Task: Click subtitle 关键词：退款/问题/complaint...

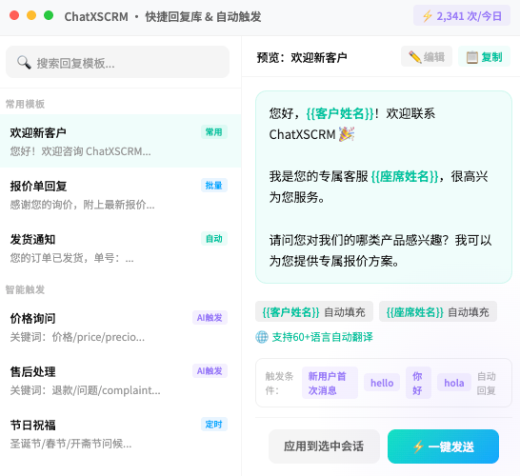Action: (x=85, y=390)
